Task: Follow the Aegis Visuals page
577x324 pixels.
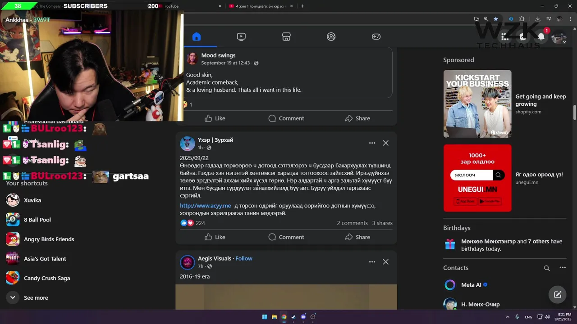Action: pyautogui.click(x=244, y=259)
